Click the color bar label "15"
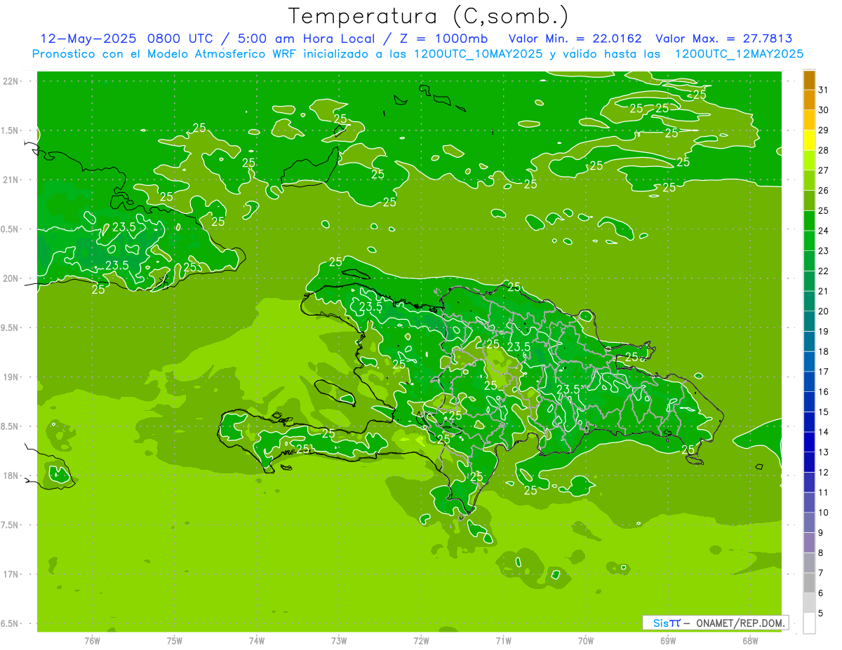842x650 pixels. click(x=824, y=412)
